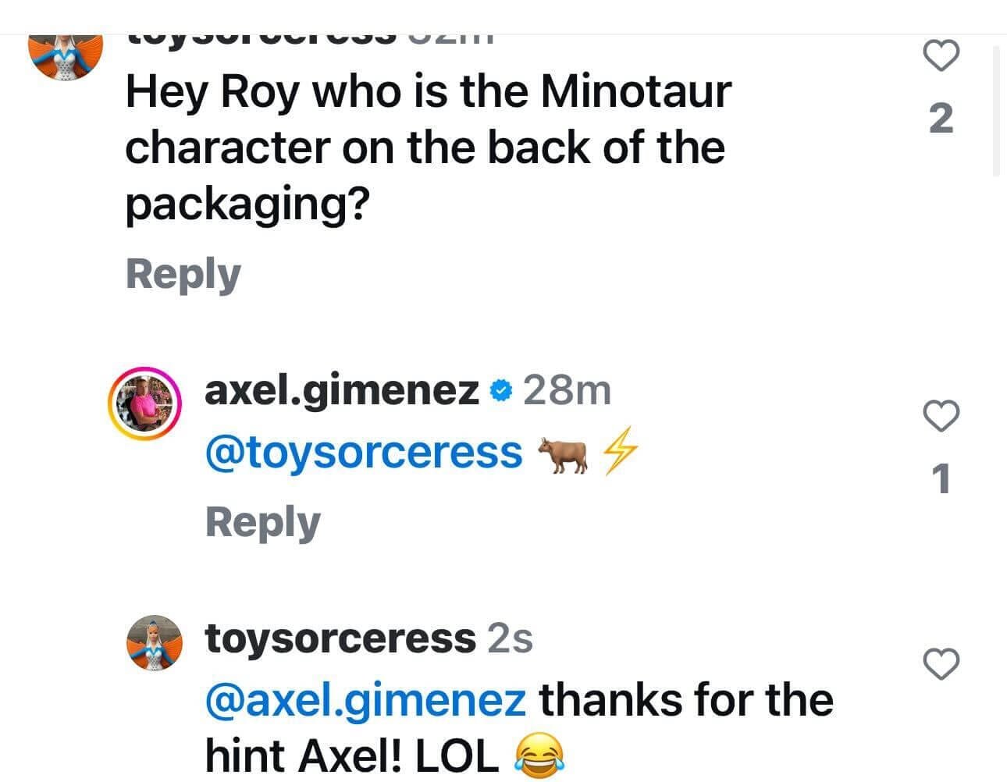
Task: Click the 28m timestamp on Axel's reply
Action: tap(567, 390)
